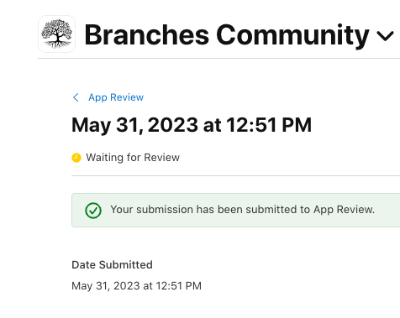The height and width of the screenshot is (318, 400).
Task: Go back using the blue left chevron
Action: (76, 97)
